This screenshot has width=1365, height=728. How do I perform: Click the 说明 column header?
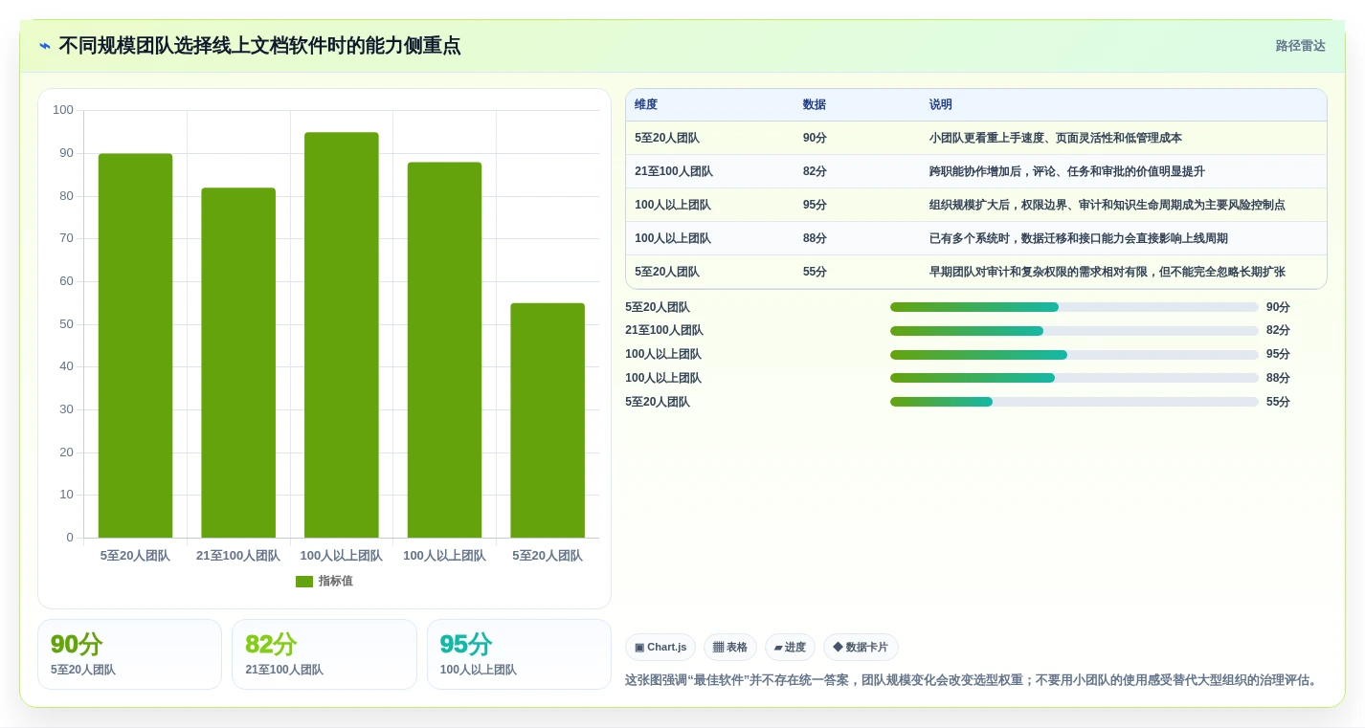pos(941,105)
